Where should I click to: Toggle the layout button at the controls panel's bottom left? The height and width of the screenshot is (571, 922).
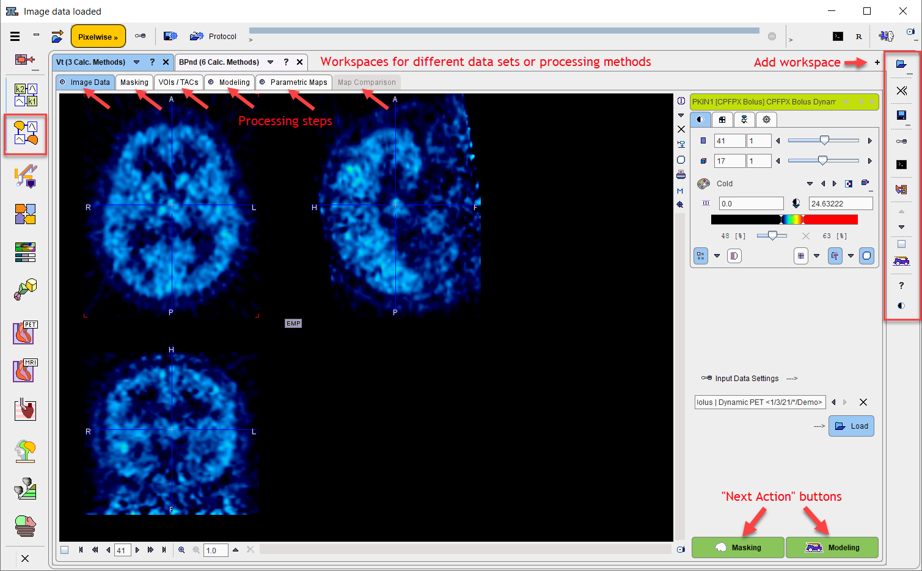[701, 256]
